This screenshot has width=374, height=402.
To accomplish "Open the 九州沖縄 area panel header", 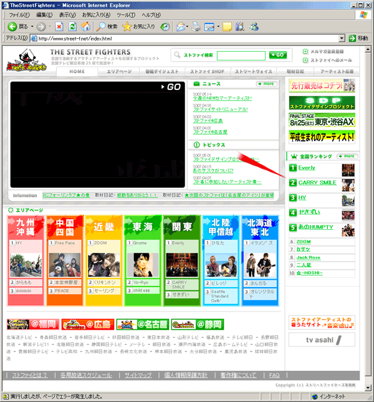I will (x=26, y=227).
